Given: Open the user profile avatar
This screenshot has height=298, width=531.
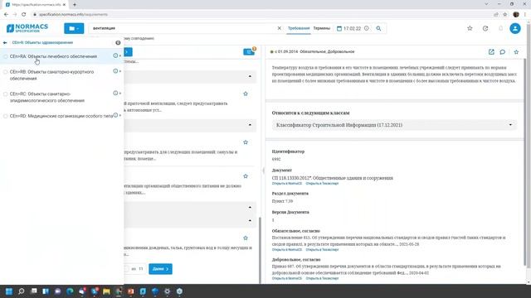Looking at the screenshot, I should pyautogui.click(x=515, y=28).
